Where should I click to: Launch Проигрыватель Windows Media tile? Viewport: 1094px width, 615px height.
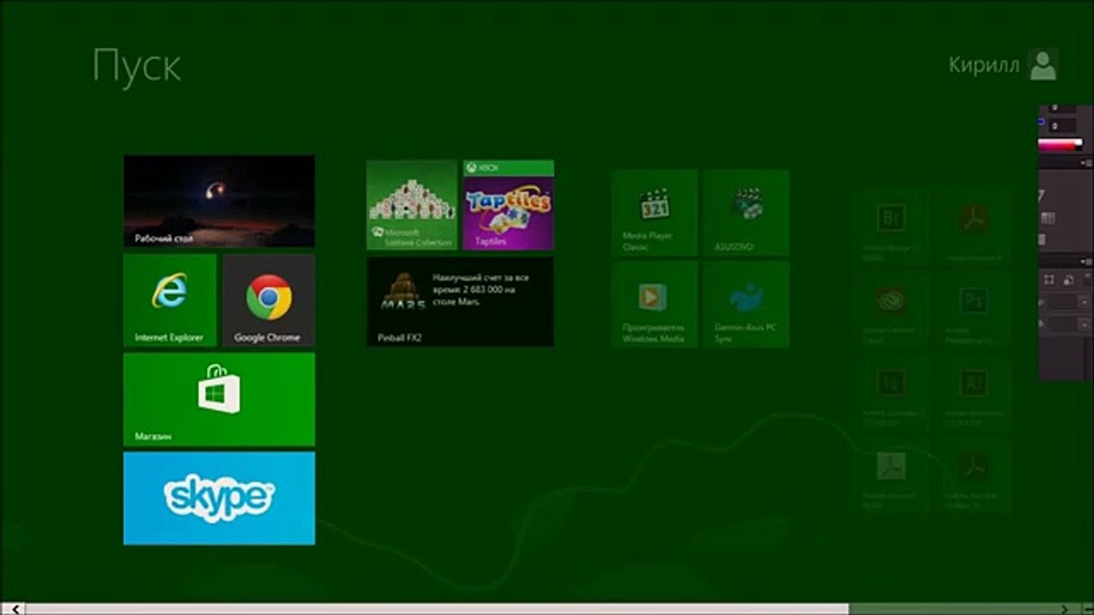click(x=656, y=304)
